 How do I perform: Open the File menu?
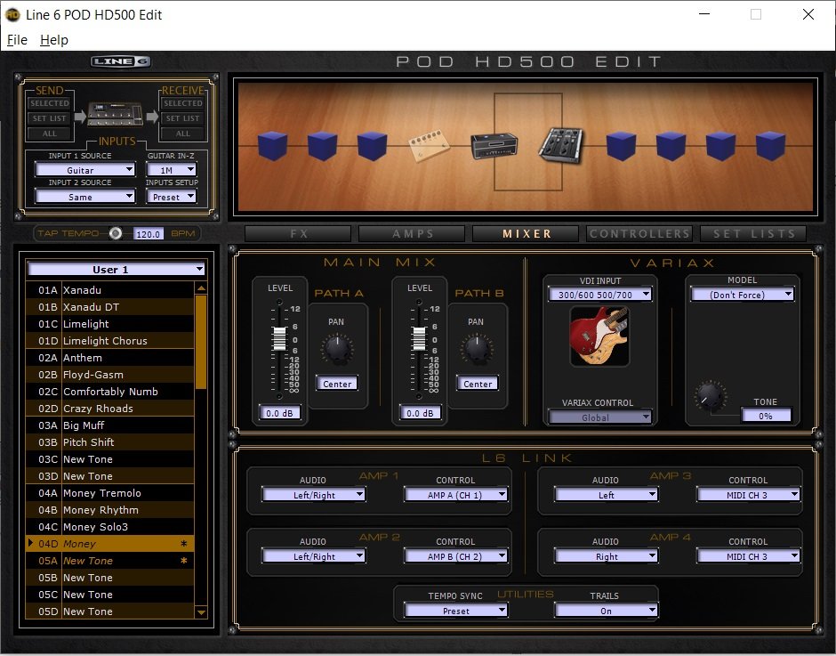coord(17,40)
